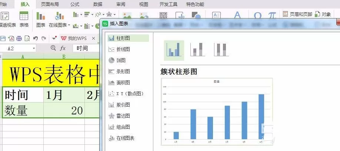
Task: Insert a table with the 表格 icon
Action: [x=24, y=19]
